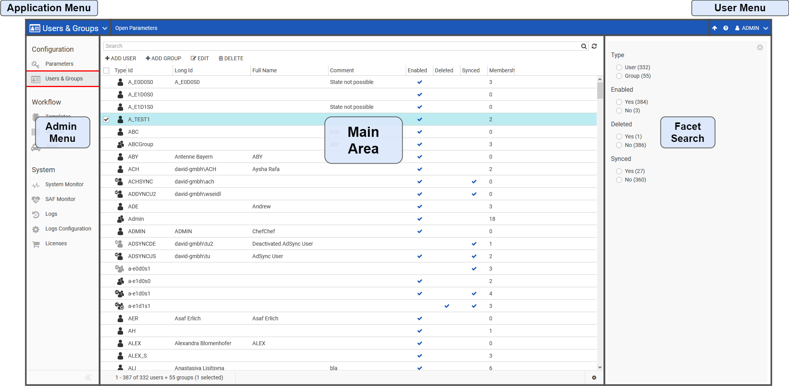Click the ADD USER button
The height and width of the screenshot is (386, 789).
point(121,59)
